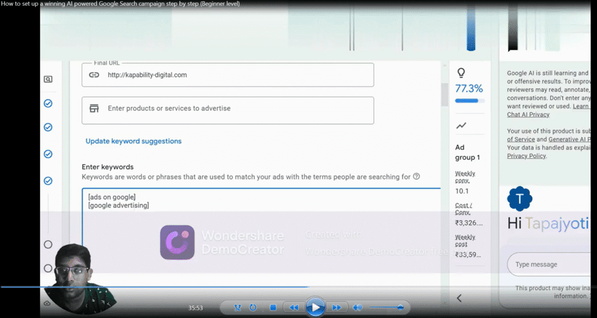Toggle the shuffle playback icon
The height and width of the screenshot is (318, 597).
click(238, 307)
